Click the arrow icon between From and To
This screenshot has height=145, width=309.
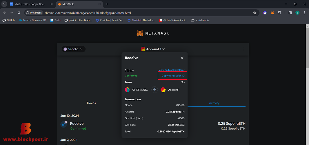point(155,90)
